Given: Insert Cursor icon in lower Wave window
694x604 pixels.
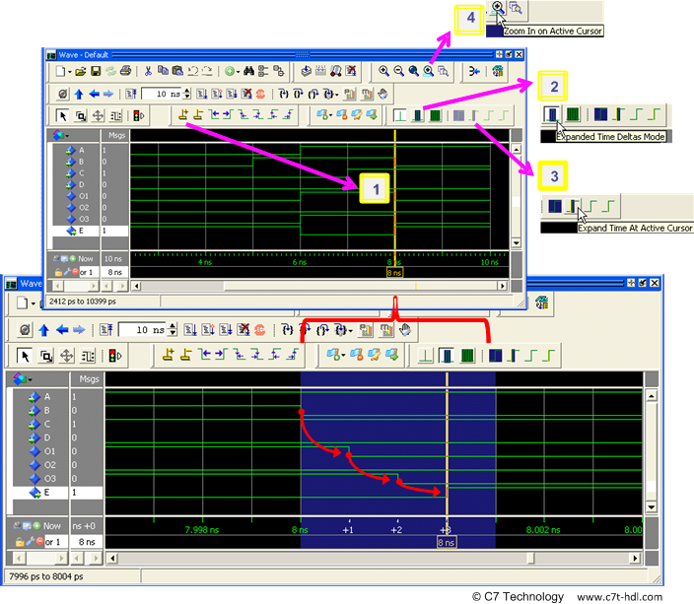Looking at the screenshot, I should [168, 355].
